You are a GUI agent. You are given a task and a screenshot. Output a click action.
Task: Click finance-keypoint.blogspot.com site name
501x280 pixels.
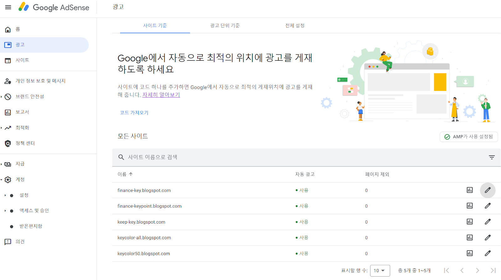pos(149,206)
